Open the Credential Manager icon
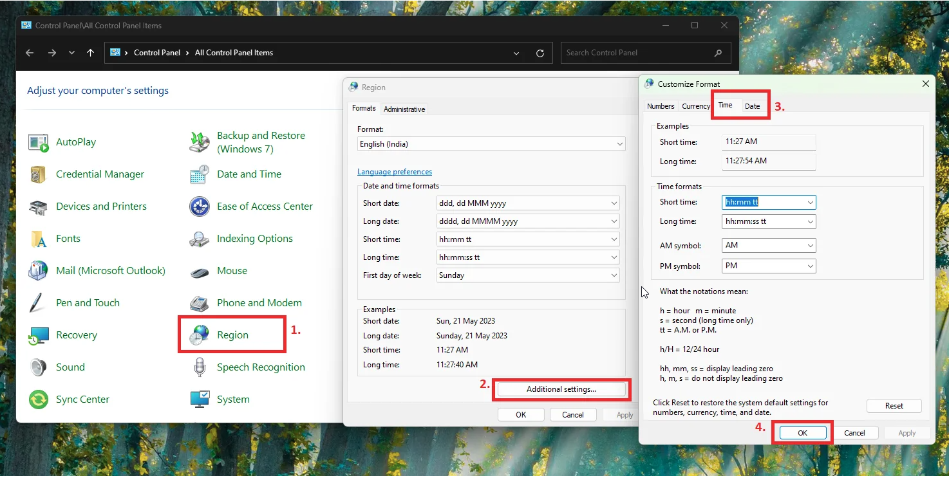 pos(39,174)
